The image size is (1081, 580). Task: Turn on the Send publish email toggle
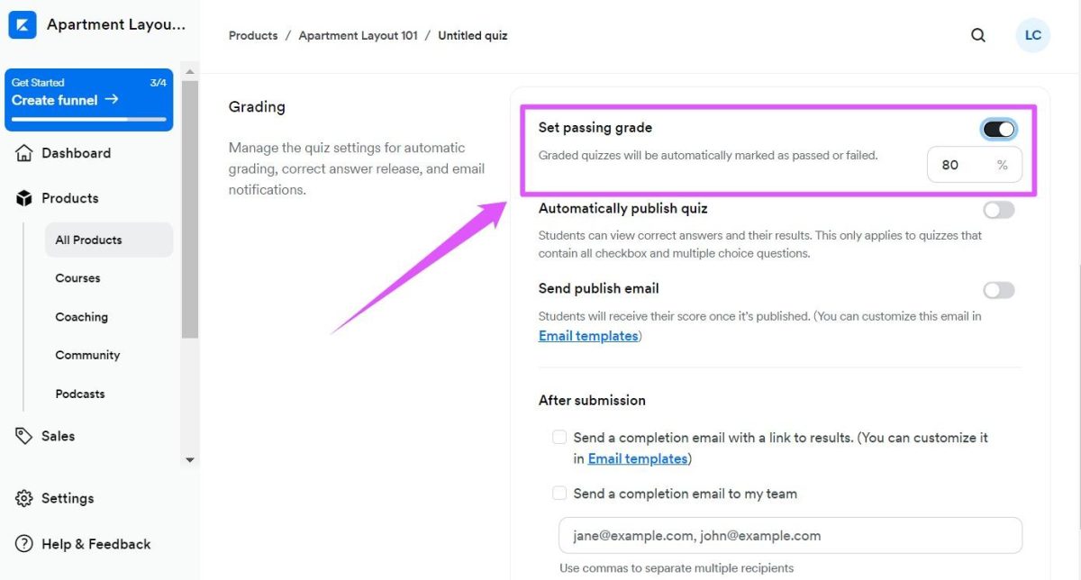999,290
